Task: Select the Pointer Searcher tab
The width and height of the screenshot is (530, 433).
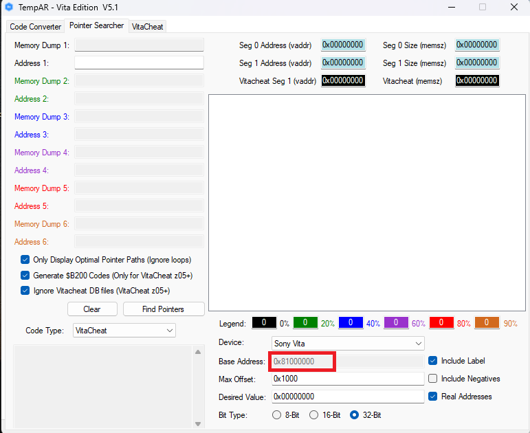Action: point(96,25)
